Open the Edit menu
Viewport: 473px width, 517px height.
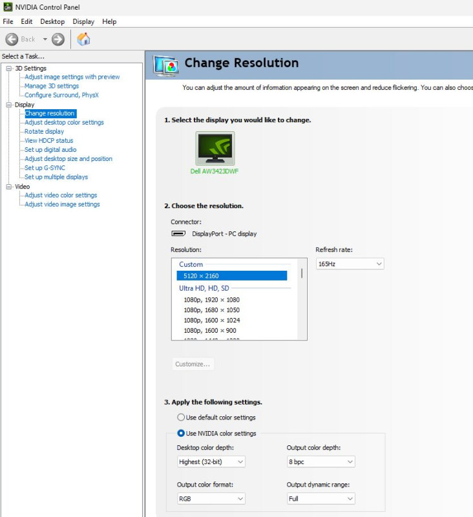(x=26, y=21)
